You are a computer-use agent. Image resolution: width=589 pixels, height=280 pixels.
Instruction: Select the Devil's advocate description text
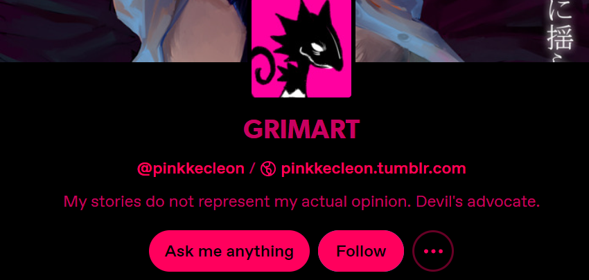click(478, 202)
